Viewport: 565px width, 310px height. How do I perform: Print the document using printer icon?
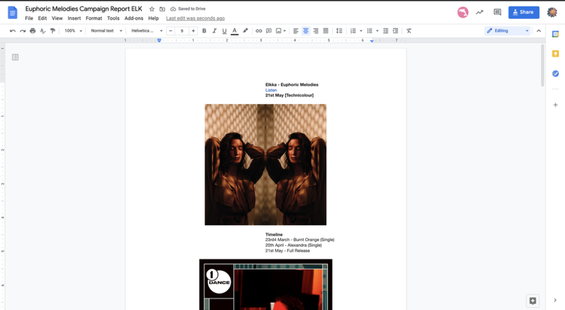coord(33,31)
